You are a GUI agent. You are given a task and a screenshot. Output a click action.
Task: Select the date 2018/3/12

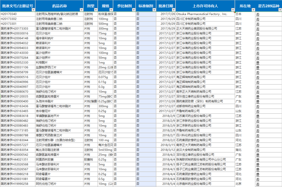tap(166, 150)
